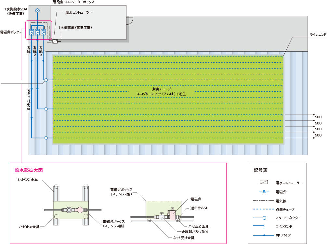Click the 系統1 vertical label

[29, 51]
